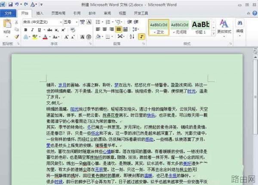Click the Home (开始) tab
Image resolution: width=258 pixels, height=185 pixels.
pos(25,13)
